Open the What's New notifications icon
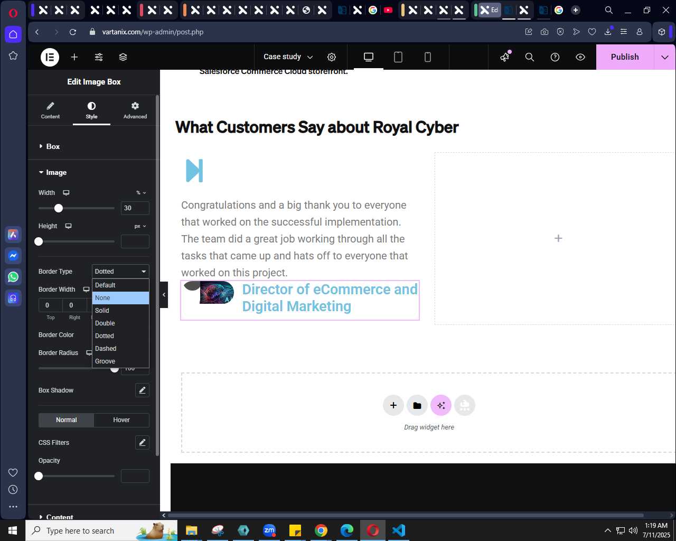676x541 pixels. (505, 57)
